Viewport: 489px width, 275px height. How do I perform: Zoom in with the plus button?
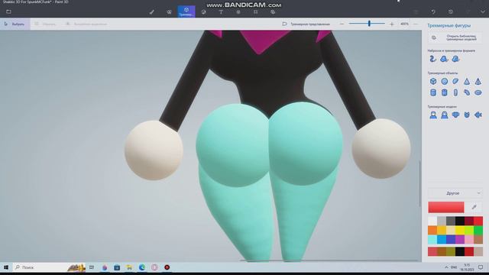[x=392, y=24]
